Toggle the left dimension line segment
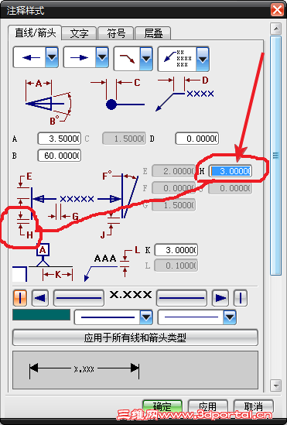287x425 pixels. (x=79, y=298)
